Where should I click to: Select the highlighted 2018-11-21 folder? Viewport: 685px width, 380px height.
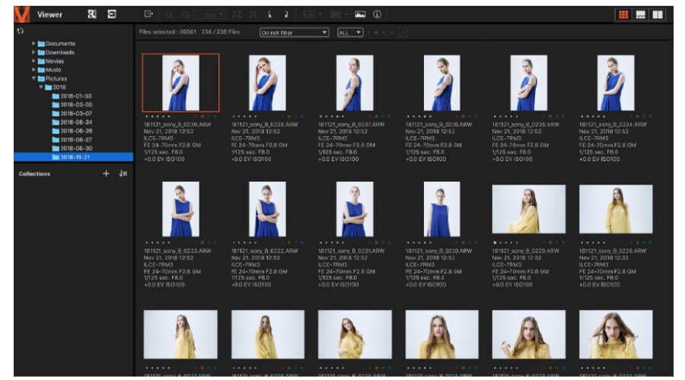pos(73,157)
